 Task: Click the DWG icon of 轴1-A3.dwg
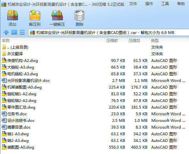tap(4, 134)
